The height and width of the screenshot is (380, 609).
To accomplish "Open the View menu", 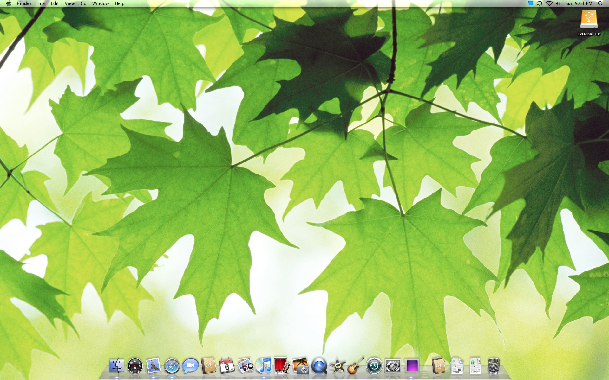I will pos(70,3).
